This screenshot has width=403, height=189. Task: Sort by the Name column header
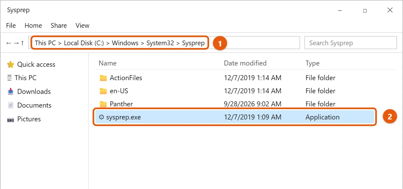click(x=107, y=63)
